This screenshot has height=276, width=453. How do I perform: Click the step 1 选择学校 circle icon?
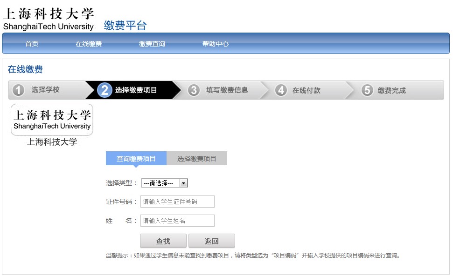coord(18,90)
